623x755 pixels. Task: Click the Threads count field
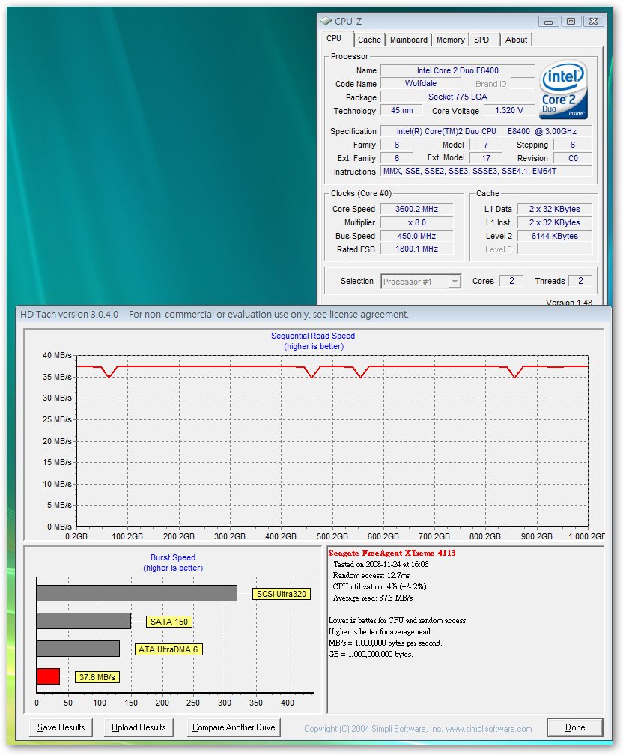(580, 281)
